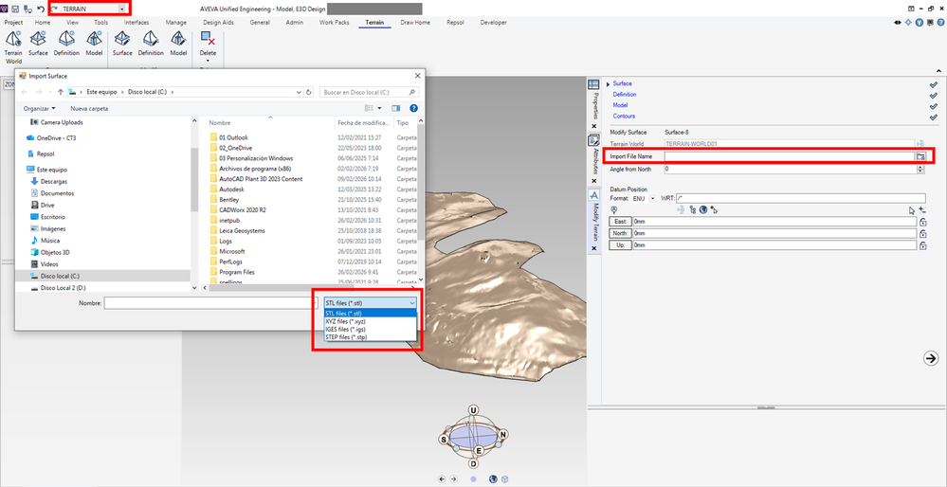Select the Bentley folder

229,200
